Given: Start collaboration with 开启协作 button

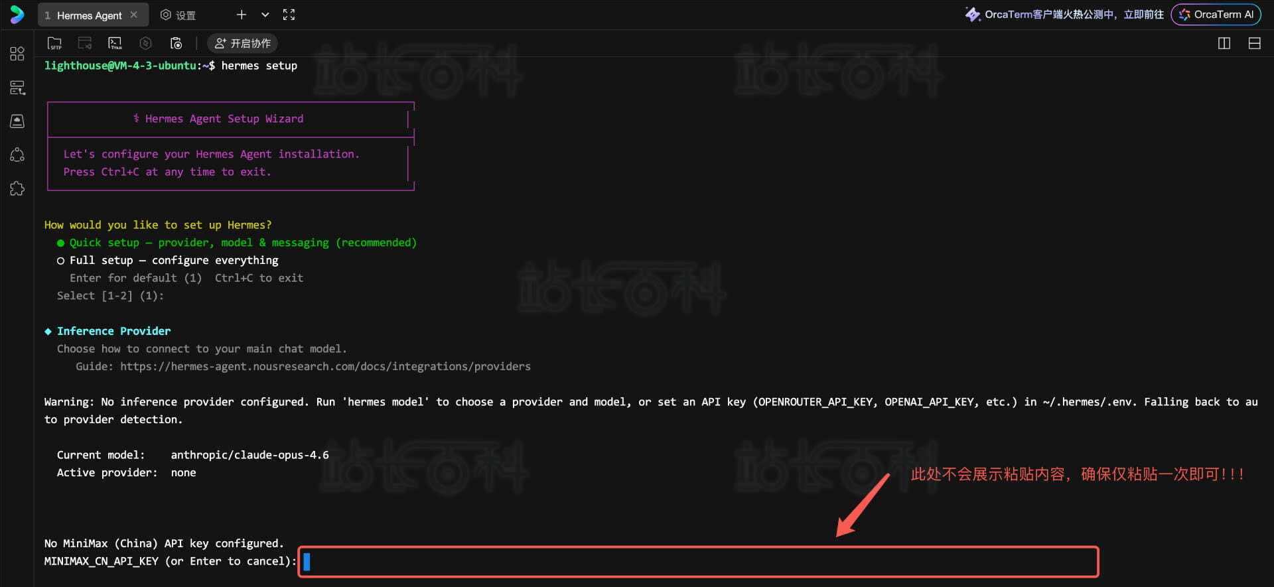Looking at the screenshot, I should (243, 43).
